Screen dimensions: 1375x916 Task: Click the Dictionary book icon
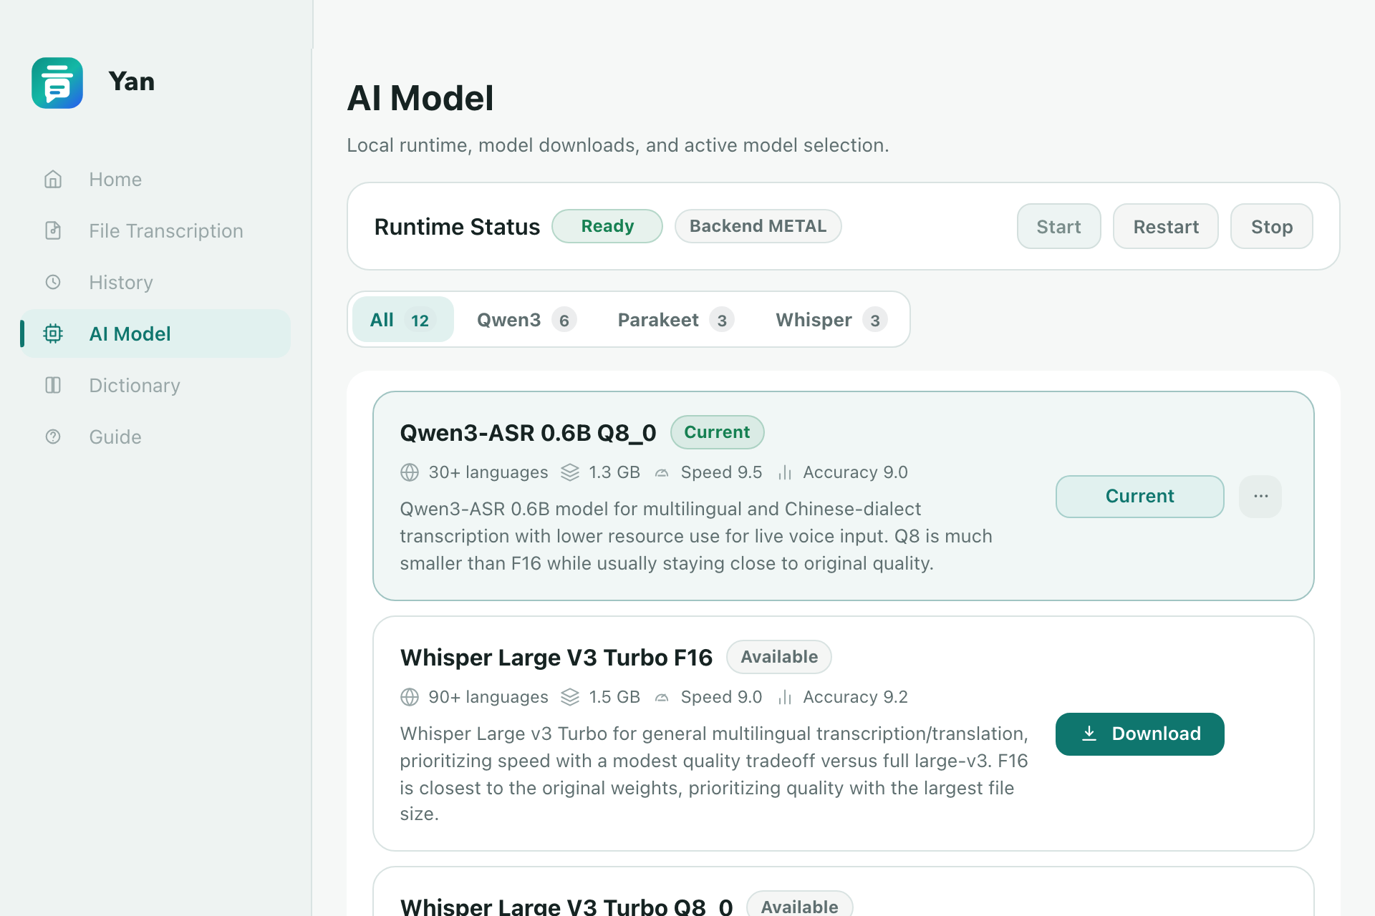pos(53,385)
